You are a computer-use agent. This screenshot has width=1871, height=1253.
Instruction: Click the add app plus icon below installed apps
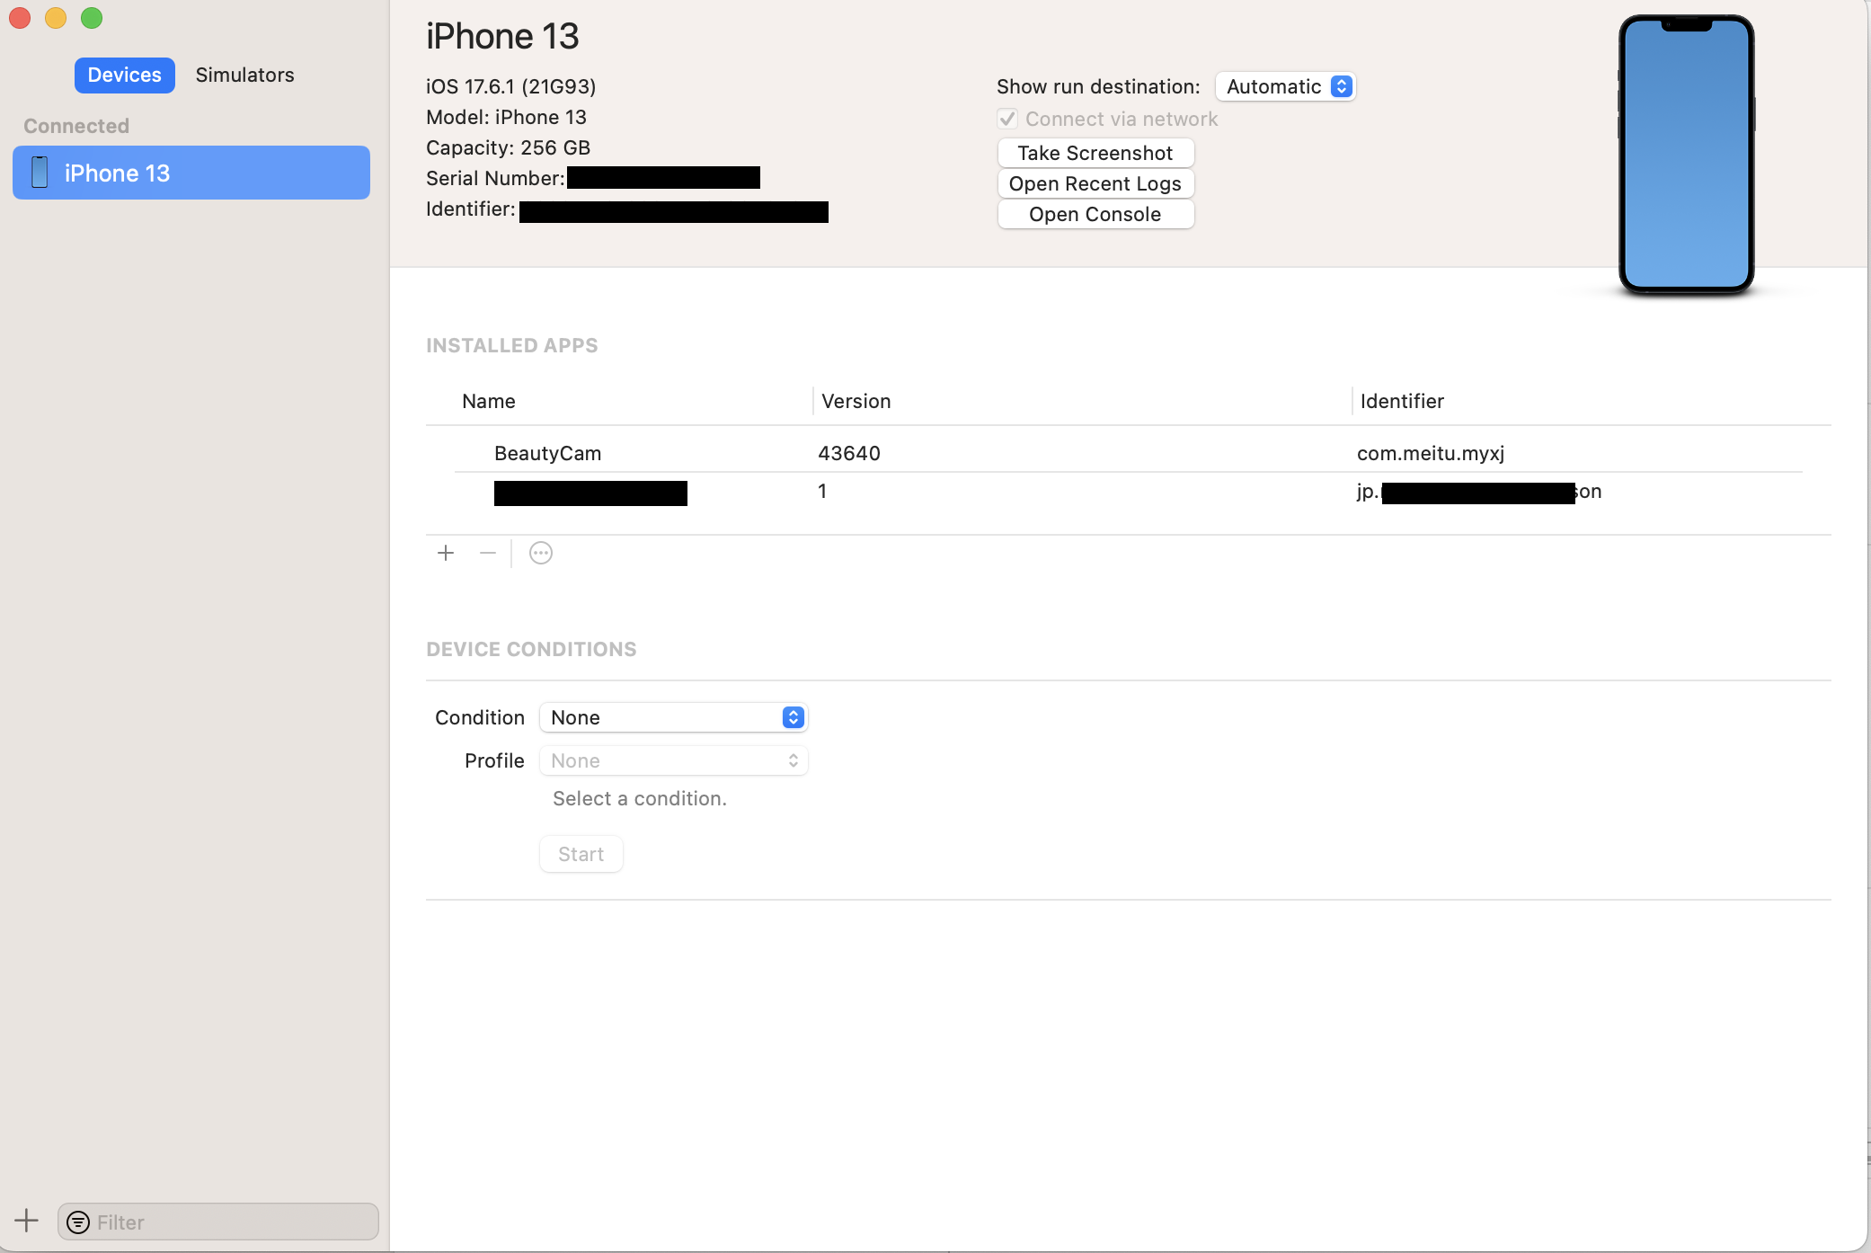click(x=446, y=553)
